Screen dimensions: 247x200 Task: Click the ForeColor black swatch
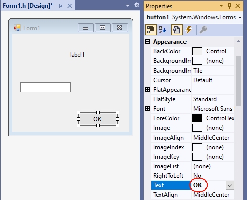click(x=197, y=118)
